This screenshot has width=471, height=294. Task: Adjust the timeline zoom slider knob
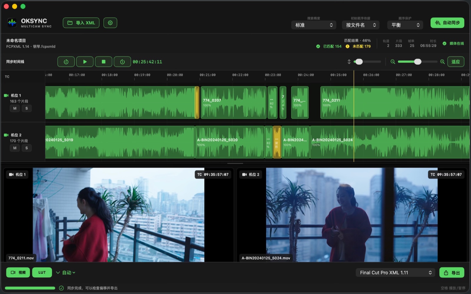tap(418, 62)
